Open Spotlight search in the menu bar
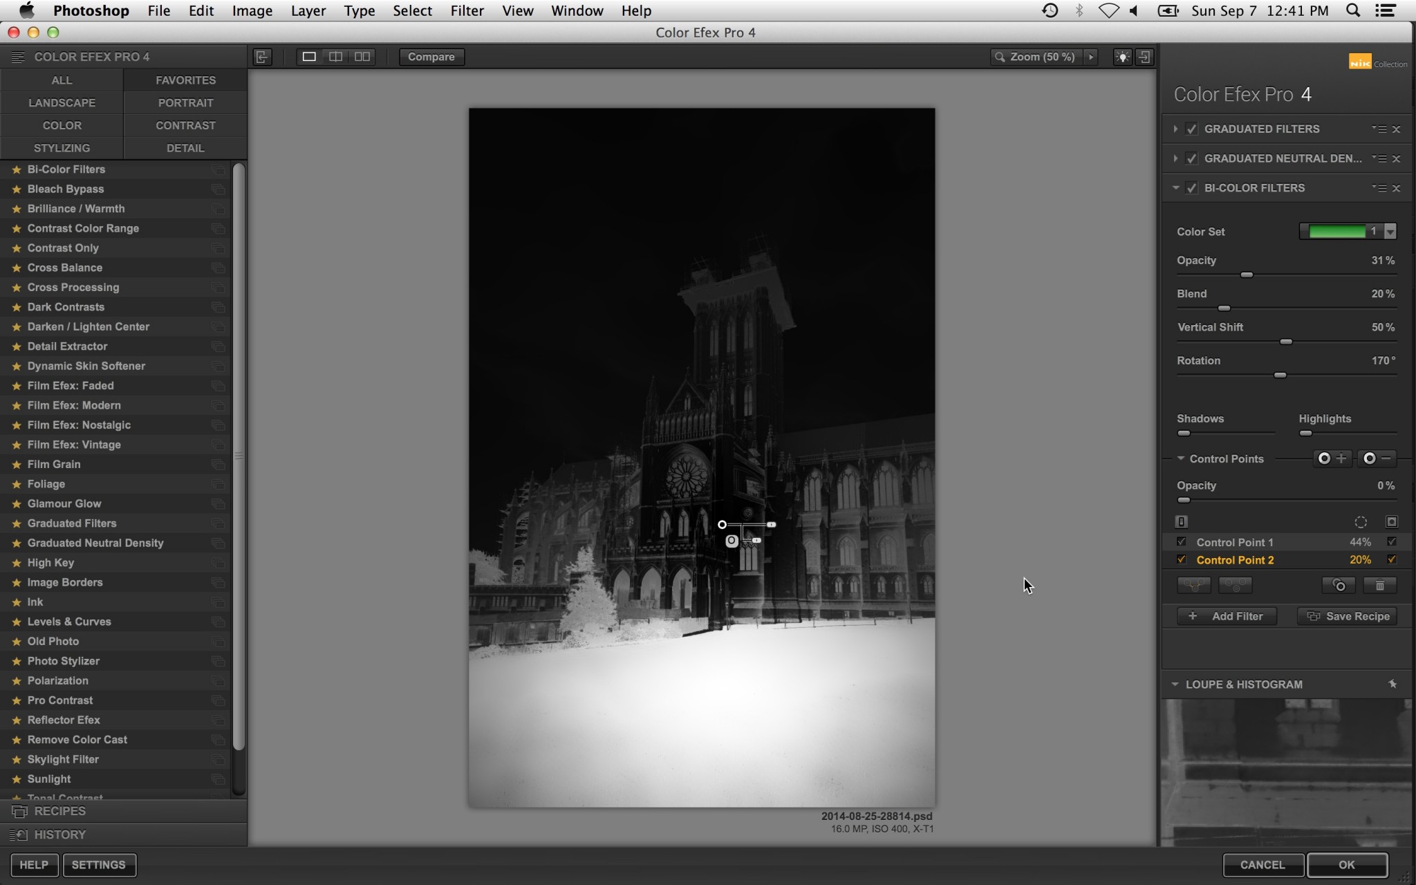 pos(1353,10)
